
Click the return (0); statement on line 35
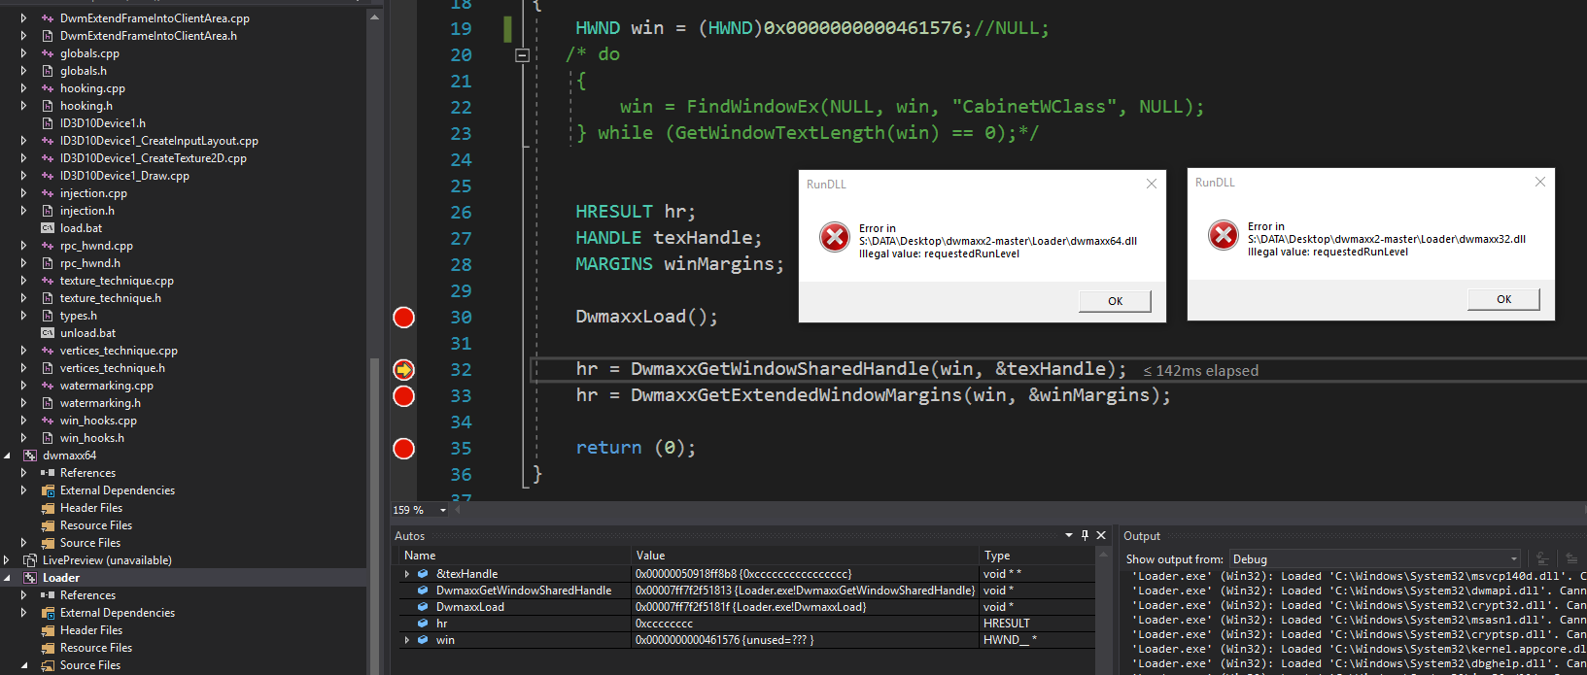(x=637, y=448)
